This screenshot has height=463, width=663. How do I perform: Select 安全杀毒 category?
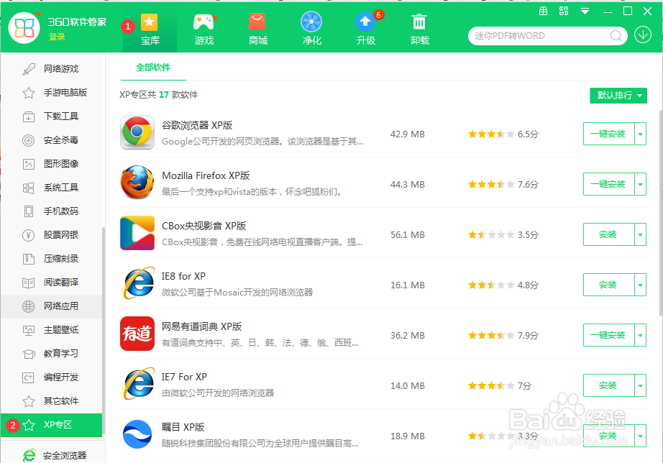coord(52,139)
